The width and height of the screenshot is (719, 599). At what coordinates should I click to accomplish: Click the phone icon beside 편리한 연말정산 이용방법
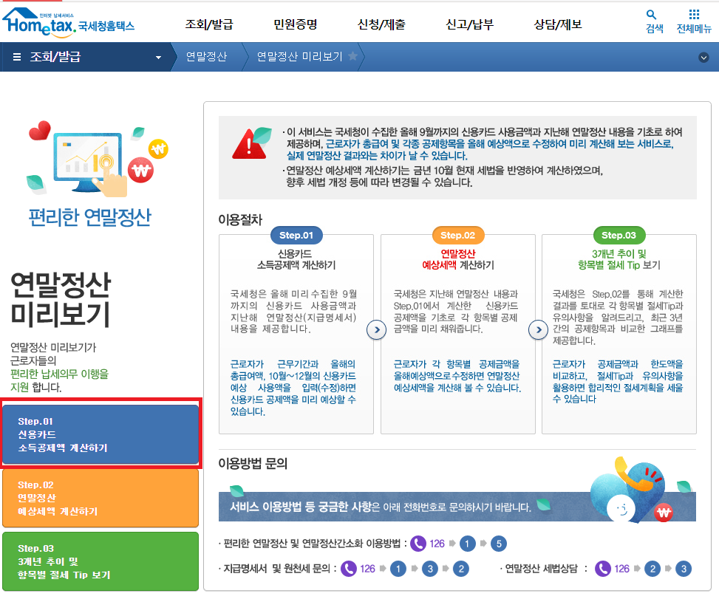point(418,544)
